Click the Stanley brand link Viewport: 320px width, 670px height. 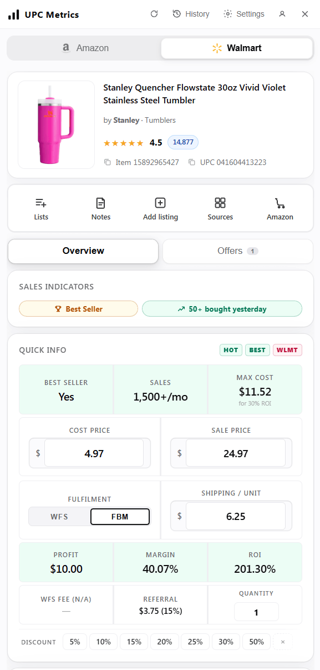point(126,120)
